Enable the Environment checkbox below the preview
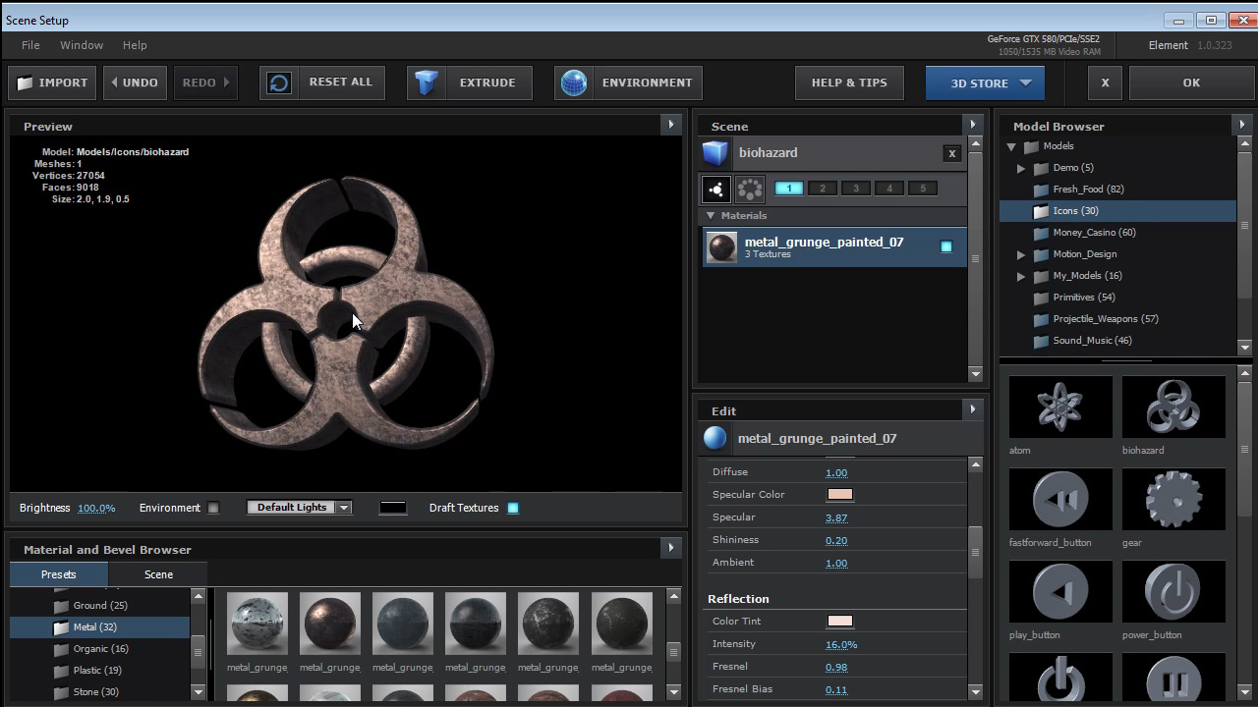The height and width of the screenshot is (707, 1258). (x=213, y=508)
